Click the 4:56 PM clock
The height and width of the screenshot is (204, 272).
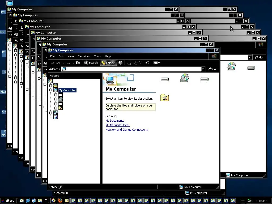click(262, 201)
